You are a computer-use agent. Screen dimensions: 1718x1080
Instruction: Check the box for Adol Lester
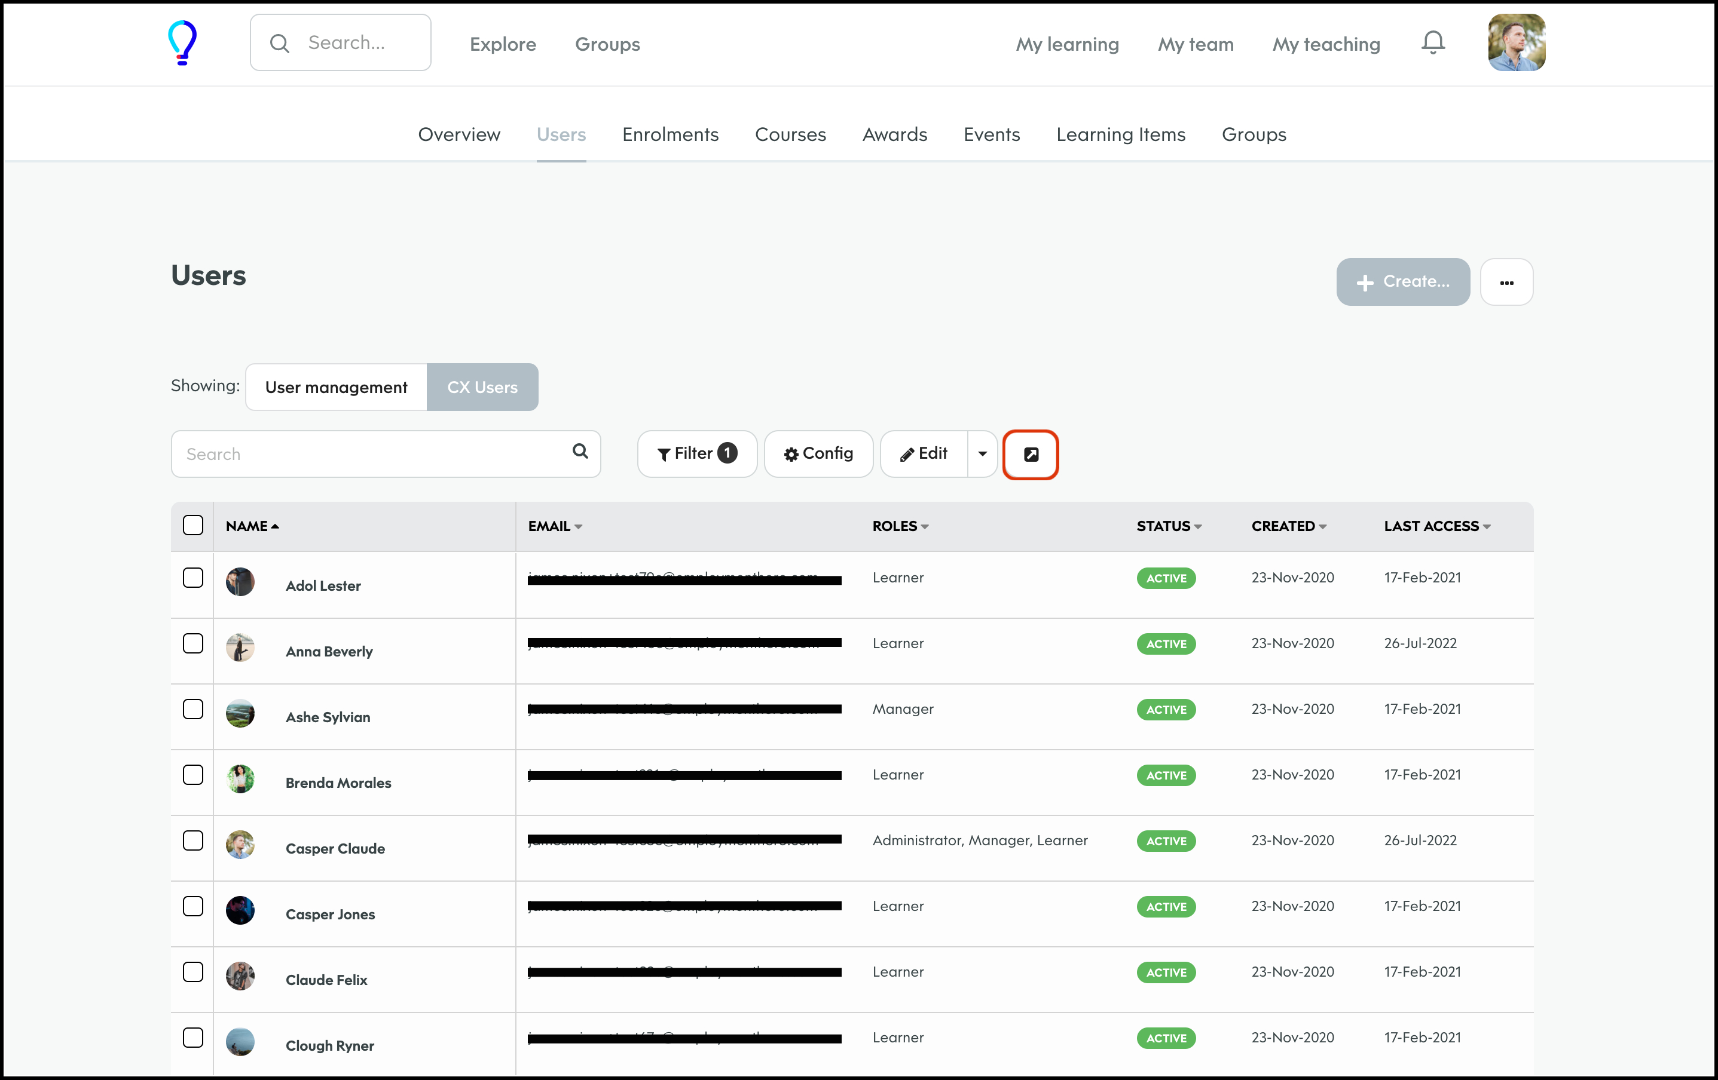click(192, 578)
